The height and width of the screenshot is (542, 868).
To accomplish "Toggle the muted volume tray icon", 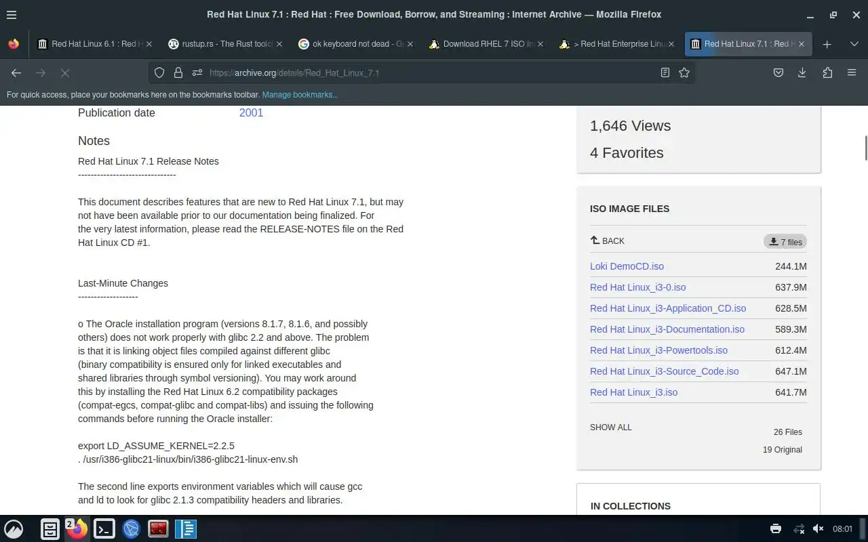I will click(818, 529).
